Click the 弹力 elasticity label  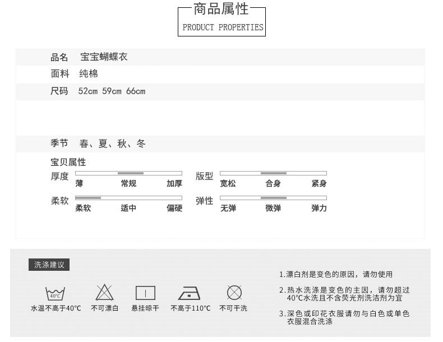coord(319,208)
